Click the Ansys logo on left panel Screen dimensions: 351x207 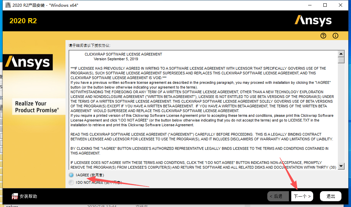pyautogui.click(x=28, y=62)
